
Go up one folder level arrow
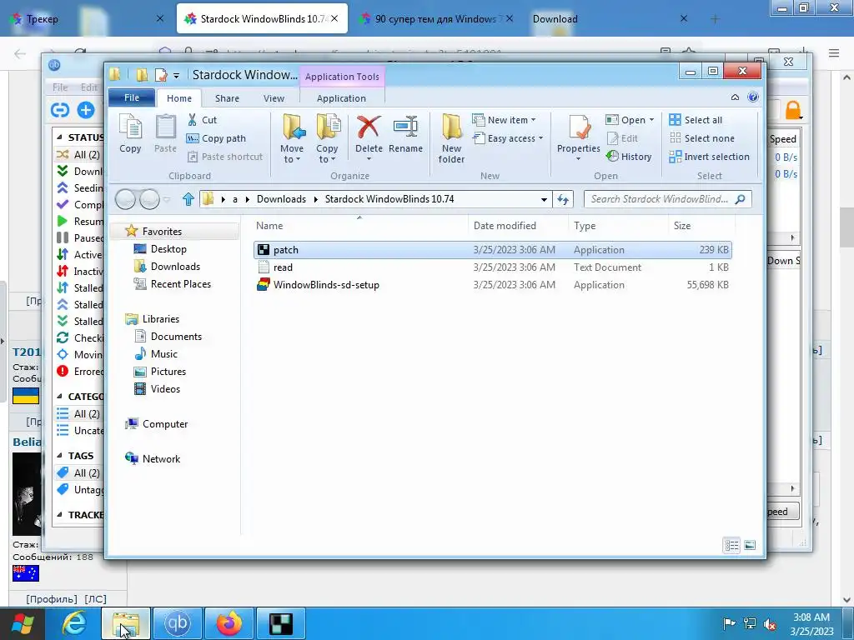(x=188, y=199)
